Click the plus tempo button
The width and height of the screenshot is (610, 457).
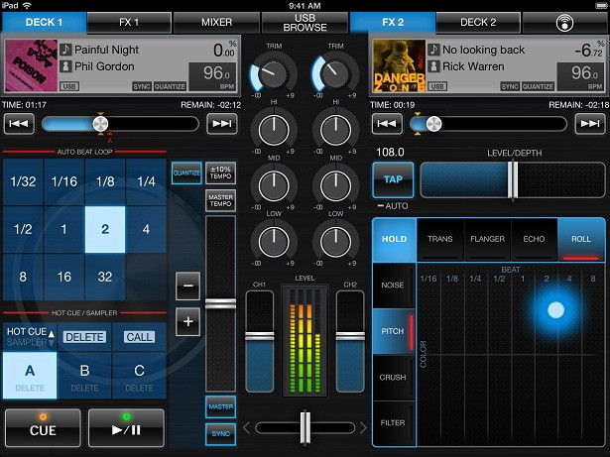[x=187, y=321]
